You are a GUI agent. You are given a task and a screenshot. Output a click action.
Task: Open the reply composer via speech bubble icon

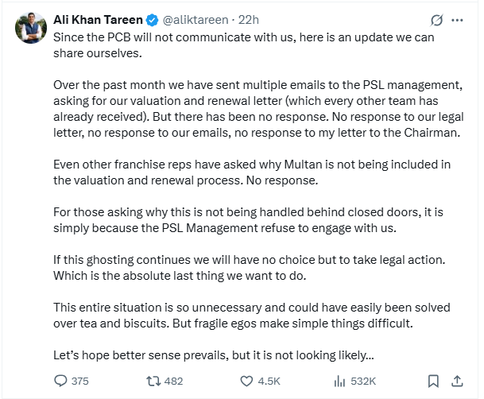click(x=60, y=381)
